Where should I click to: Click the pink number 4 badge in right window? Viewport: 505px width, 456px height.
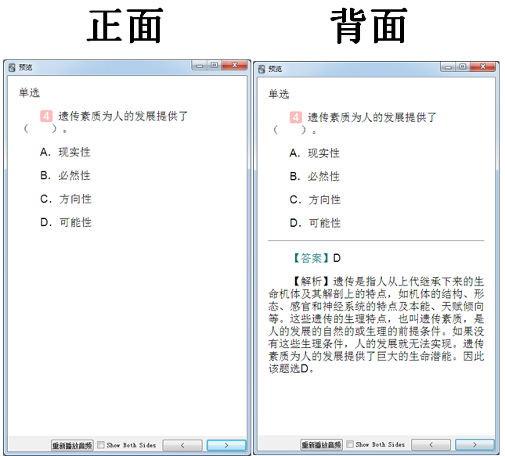(x=296, y=117)
